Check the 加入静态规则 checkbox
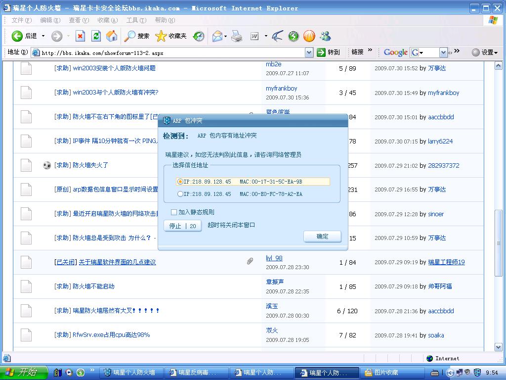The image size is (506, 380). tap(174, 212)
